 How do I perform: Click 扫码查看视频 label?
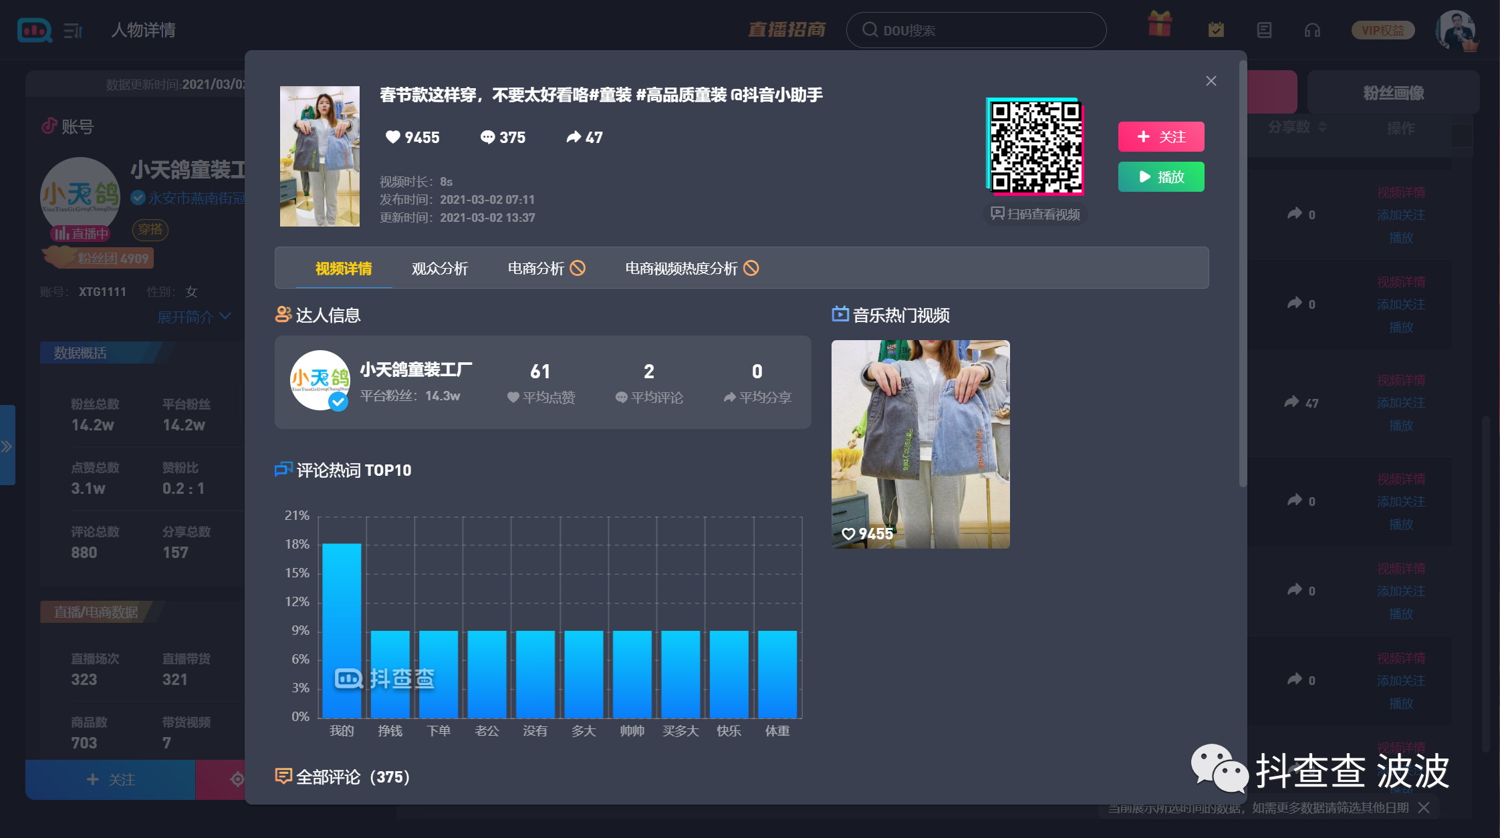coord(1035,214)
